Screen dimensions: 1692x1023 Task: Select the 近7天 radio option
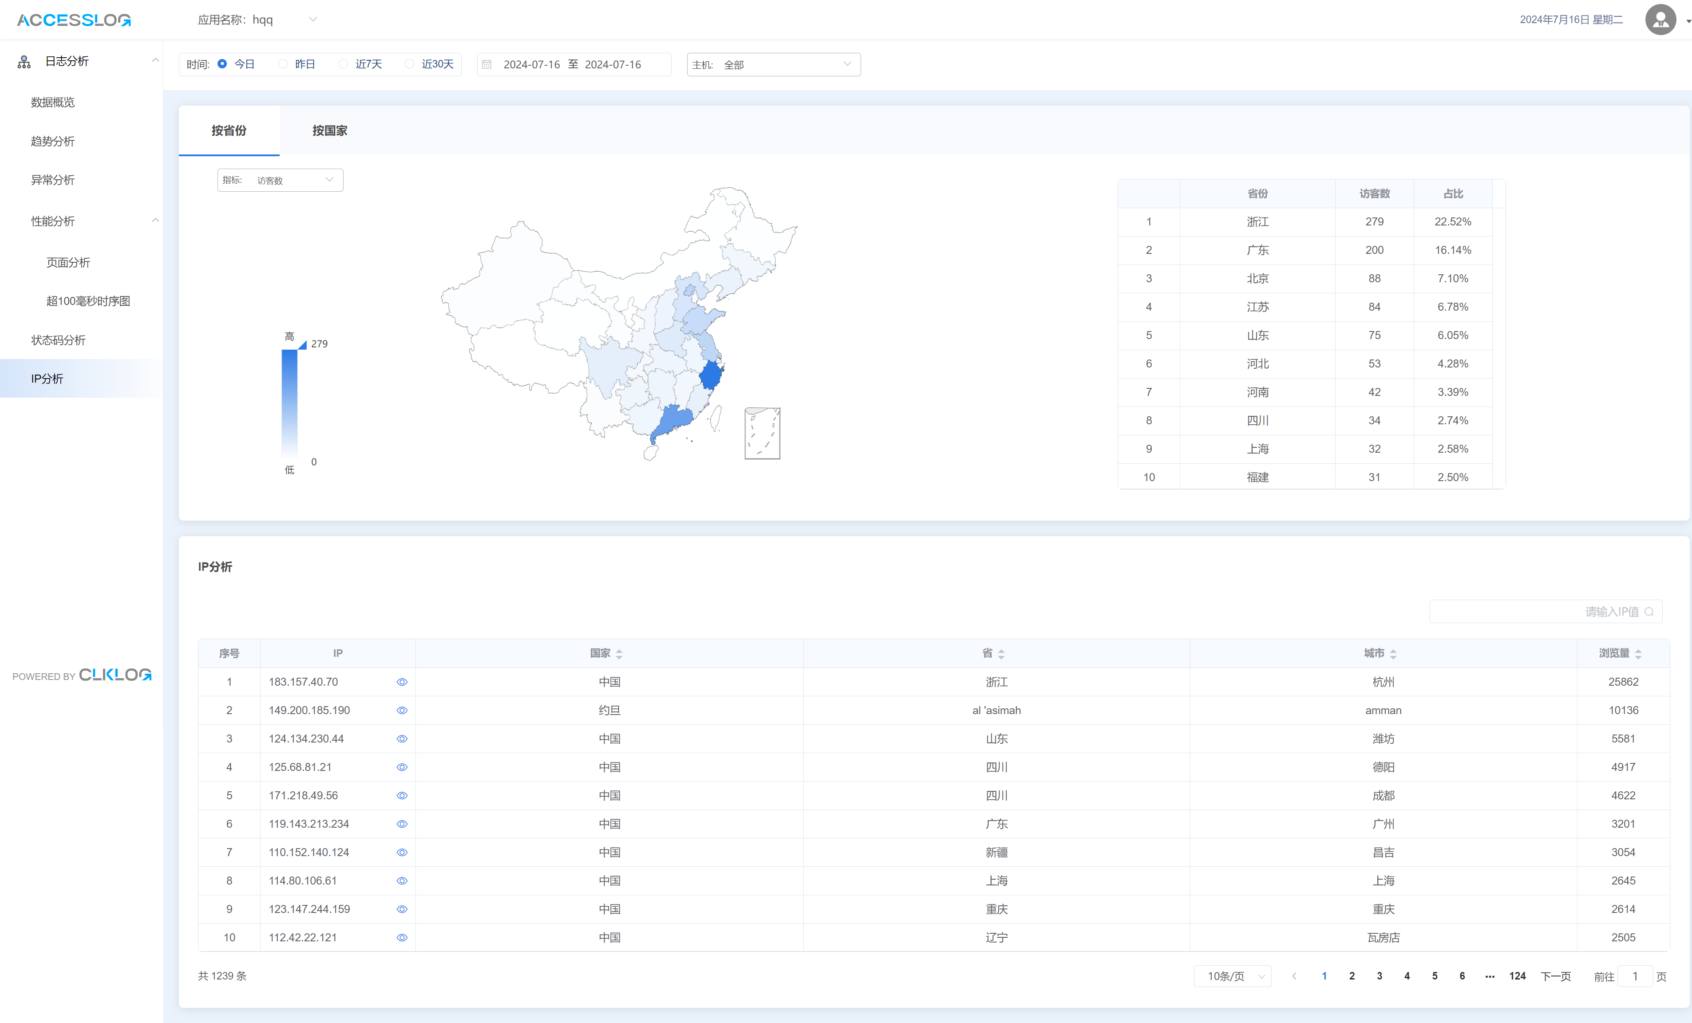click(x=344, y=64)
